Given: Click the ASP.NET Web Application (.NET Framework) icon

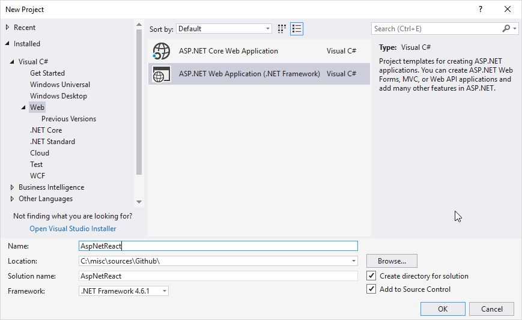Looking at the screenshot, I should [x=162, y=74].
